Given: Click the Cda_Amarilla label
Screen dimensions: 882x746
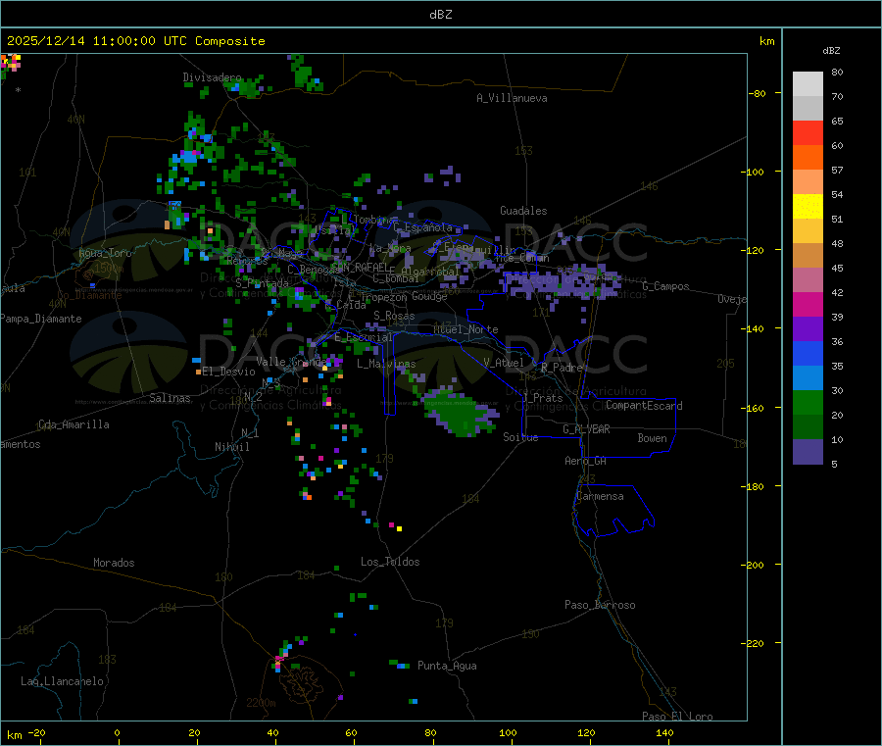Looking at the screenshot, I should point(73,424).
